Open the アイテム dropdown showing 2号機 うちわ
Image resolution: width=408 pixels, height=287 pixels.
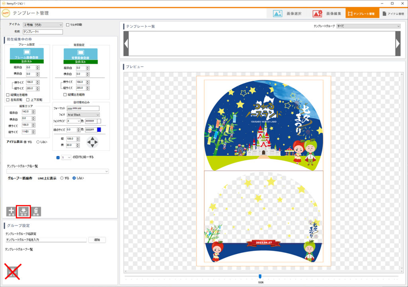(x=43, y=25)
